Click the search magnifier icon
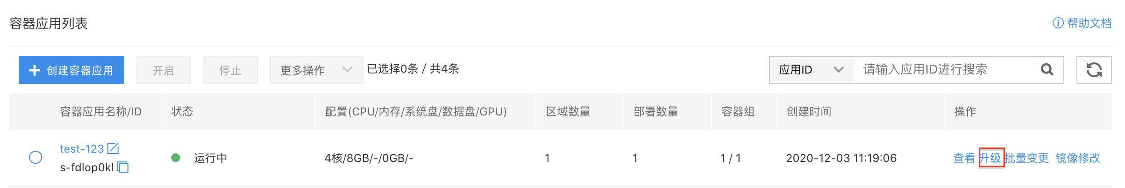Screen dimensions: 1125x188 click(x=1047, y=70)
